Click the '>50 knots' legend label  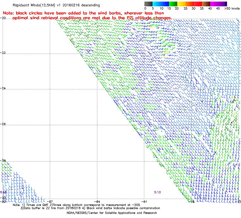tap(232, 9)
